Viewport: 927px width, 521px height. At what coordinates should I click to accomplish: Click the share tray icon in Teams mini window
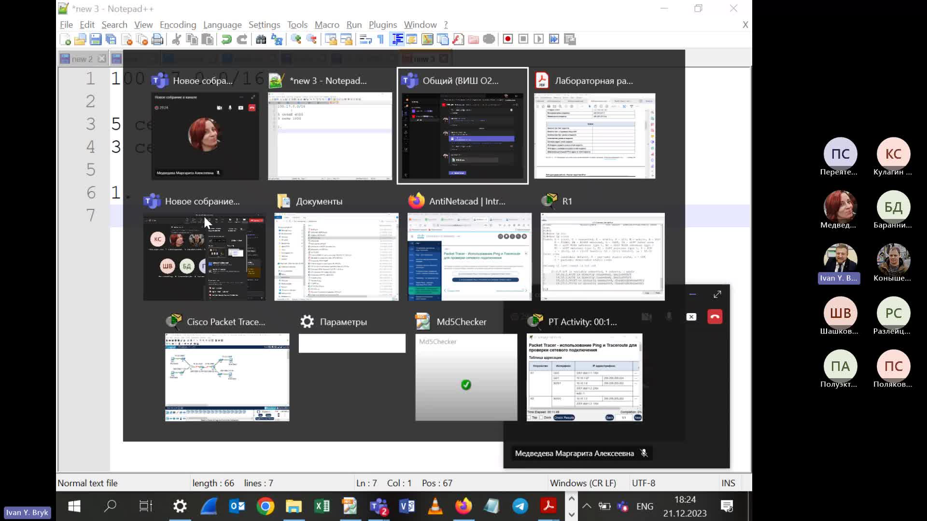[x=691, y=317]
